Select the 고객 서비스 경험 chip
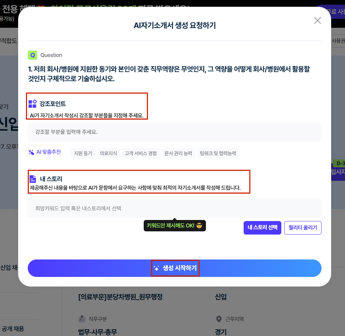The width and height of the screenshot is (345, 336). click(141, 153)
